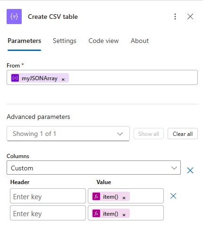Remove item() token in first Value field
203x236 pixels.
[x=124, y=198]
